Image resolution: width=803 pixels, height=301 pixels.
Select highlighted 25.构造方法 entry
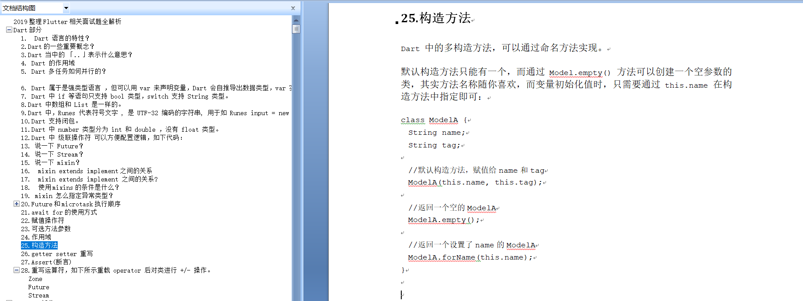point(39,245)
